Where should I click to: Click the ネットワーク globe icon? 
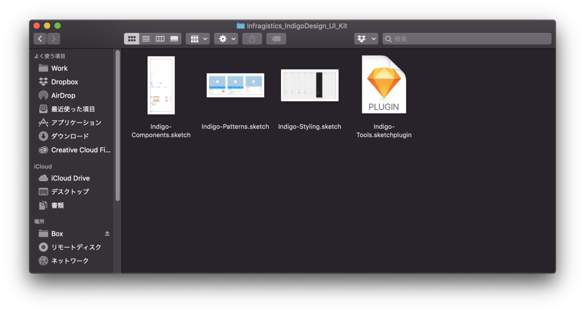click(43, 261)
